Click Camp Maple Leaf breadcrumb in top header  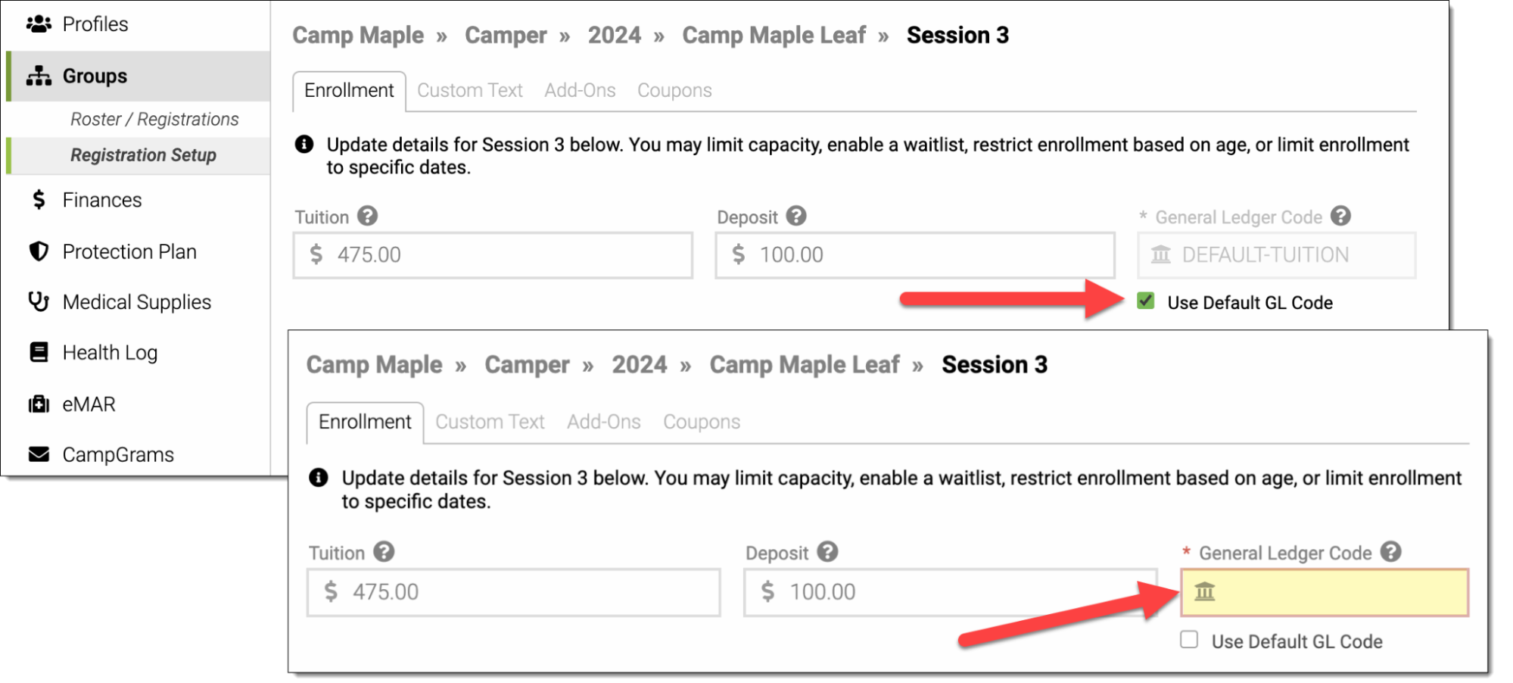[x=774, y=36]
